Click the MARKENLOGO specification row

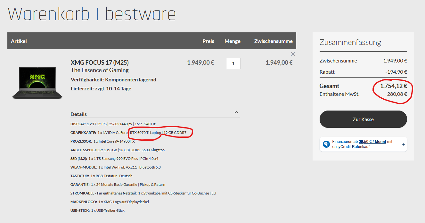coord(110,202)
